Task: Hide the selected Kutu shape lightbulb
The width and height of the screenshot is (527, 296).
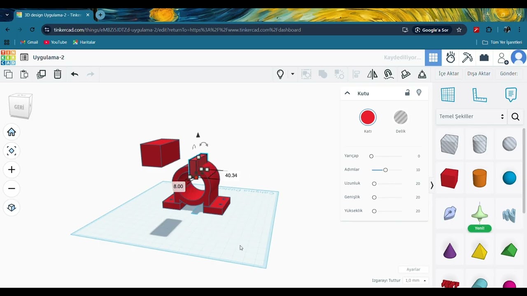Action: [x=419, y=93]
